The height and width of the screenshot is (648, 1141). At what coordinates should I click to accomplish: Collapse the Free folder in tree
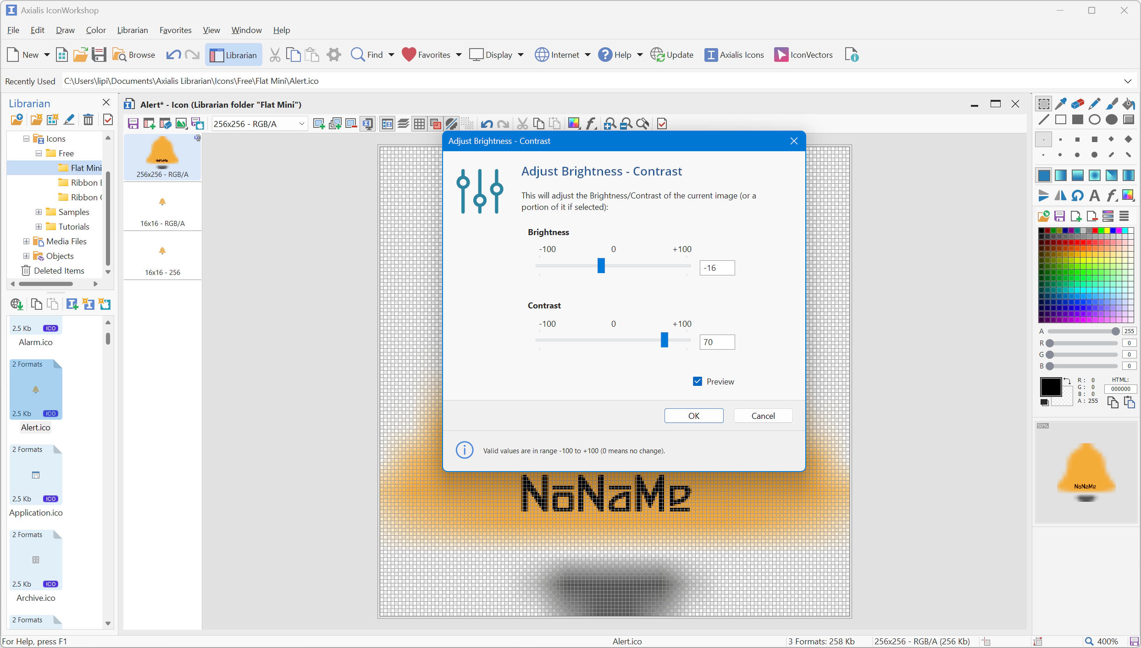pyautogui.click(x=39, y=153)
